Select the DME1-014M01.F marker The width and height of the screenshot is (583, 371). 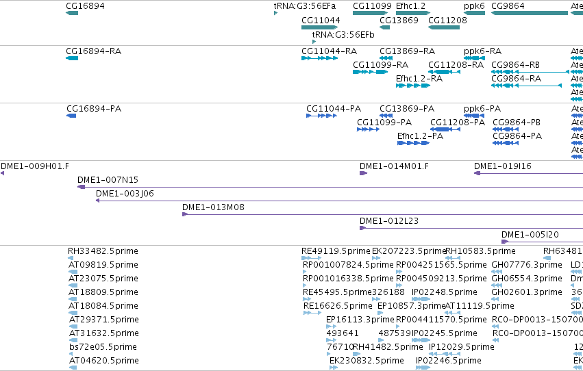[363, 173]
